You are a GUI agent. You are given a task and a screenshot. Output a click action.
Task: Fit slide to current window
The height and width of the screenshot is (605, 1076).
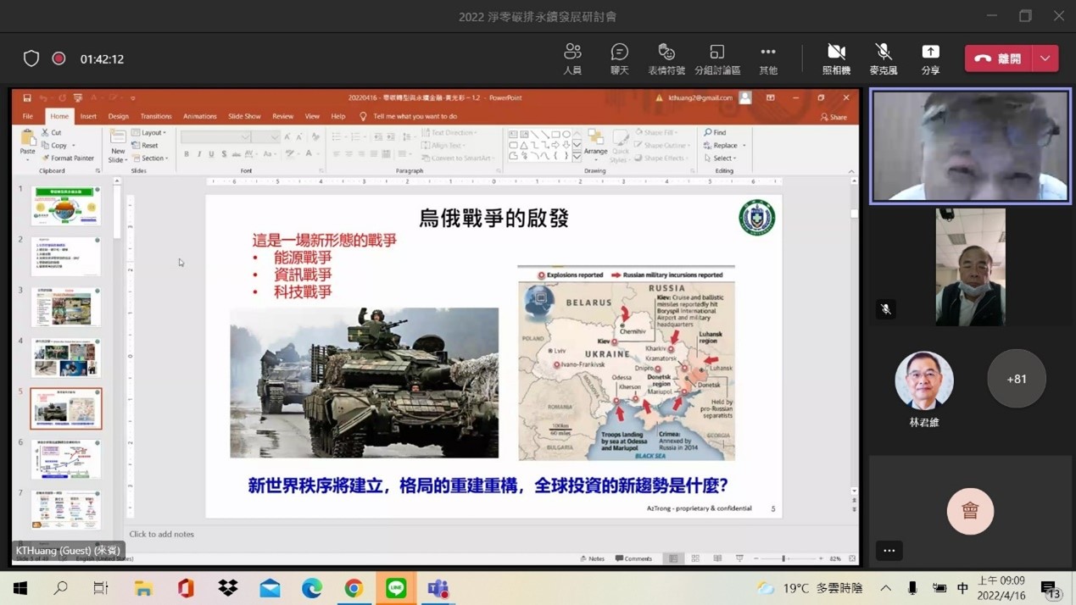[852, 558]
